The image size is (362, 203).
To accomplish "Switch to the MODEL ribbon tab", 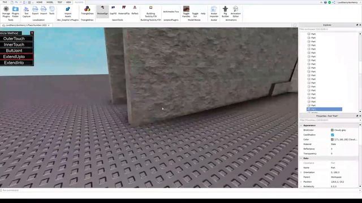I will pos(50,2).
